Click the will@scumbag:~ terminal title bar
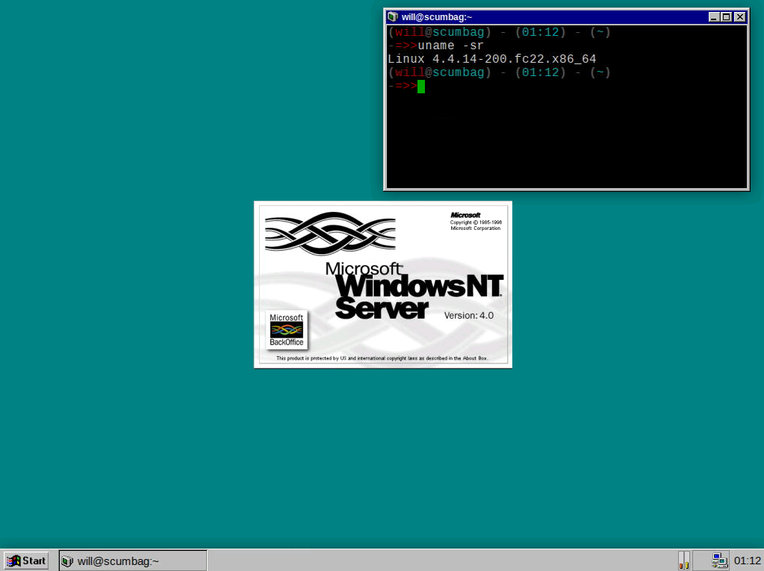This screenshot has height=571, width=764. pos(553,16)
